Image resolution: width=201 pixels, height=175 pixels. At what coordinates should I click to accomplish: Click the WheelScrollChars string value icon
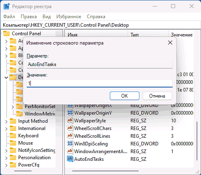pos(70,128)
